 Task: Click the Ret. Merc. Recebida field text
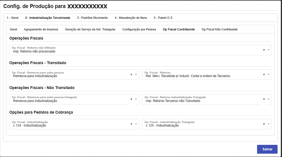[x=188, y=76]
